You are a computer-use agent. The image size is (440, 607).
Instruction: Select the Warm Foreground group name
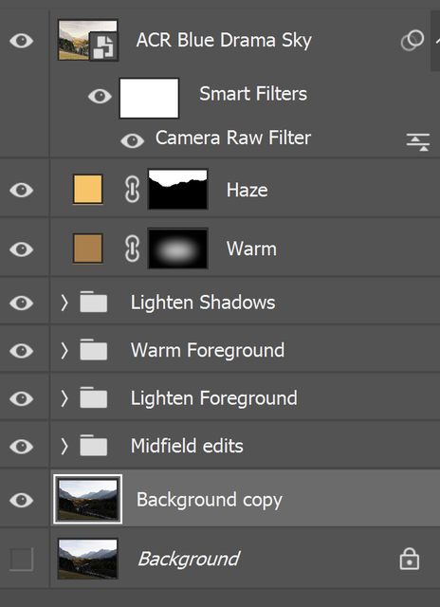click(208, 350)
